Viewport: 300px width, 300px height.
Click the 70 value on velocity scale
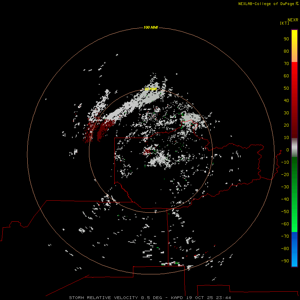286,64
